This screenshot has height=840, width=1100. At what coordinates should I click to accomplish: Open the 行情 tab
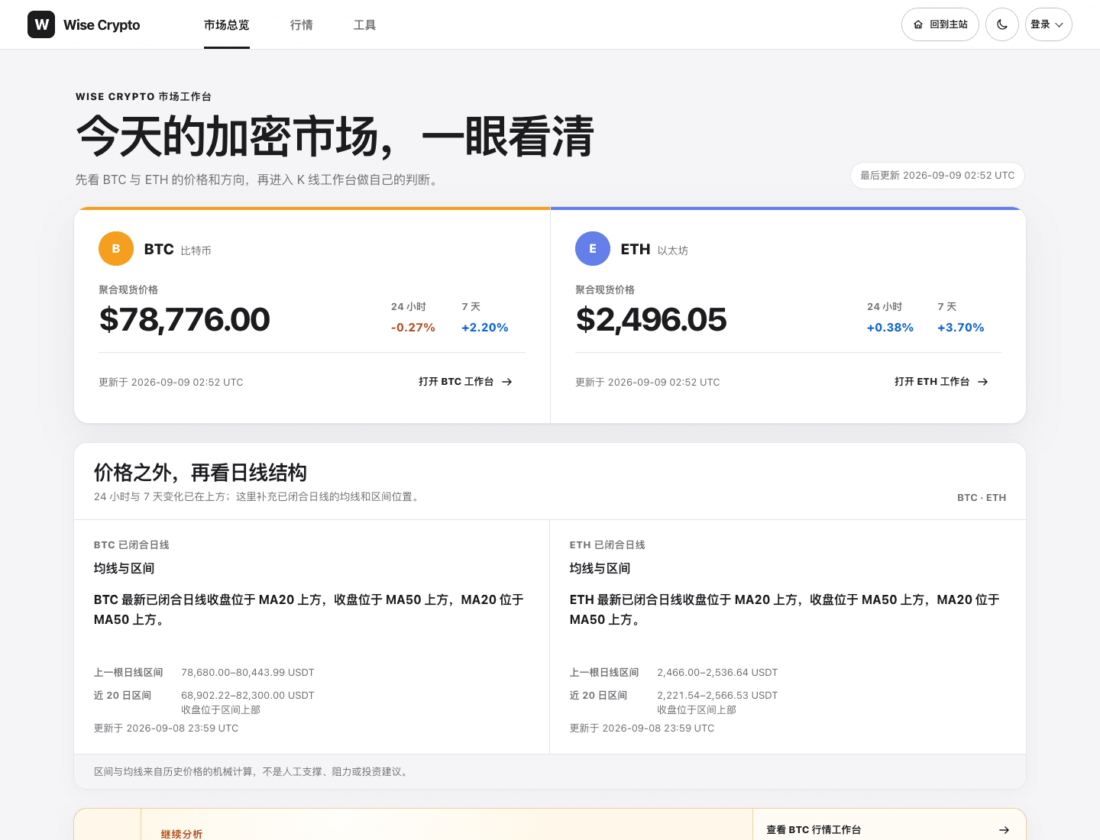[302, 25]
